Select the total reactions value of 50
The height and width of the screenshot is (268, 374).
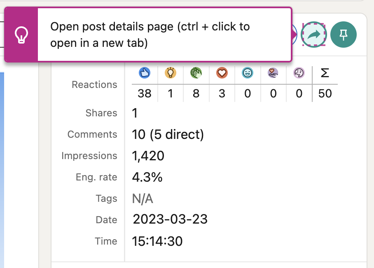pos(325,93)
